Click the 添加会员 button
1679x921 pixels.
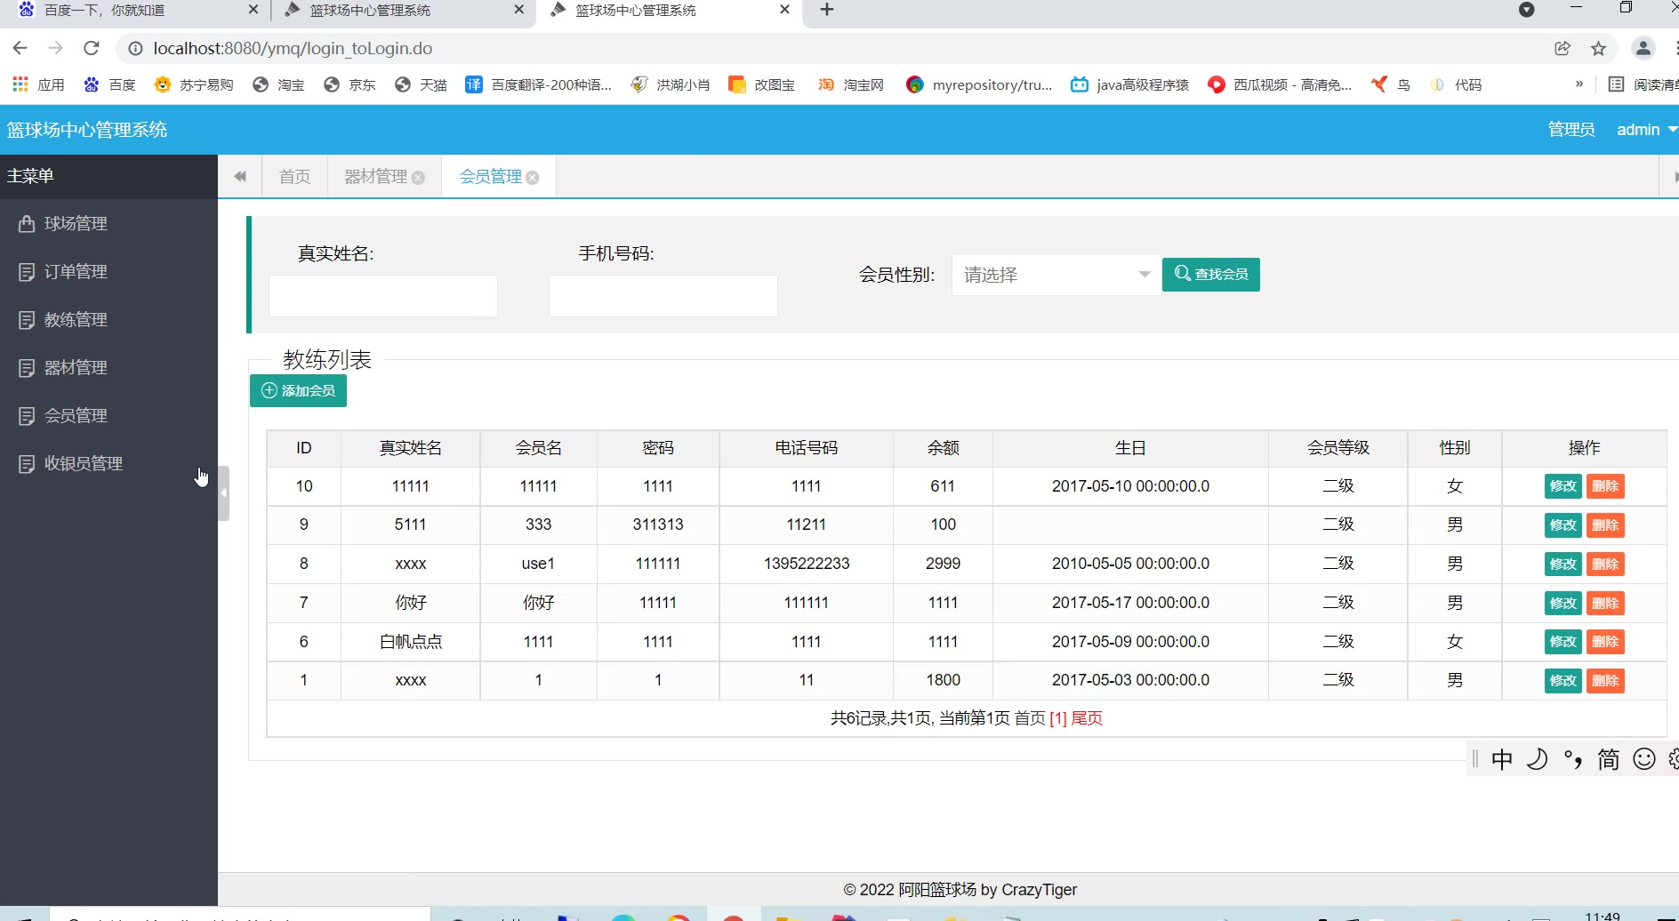click(298, 391)
